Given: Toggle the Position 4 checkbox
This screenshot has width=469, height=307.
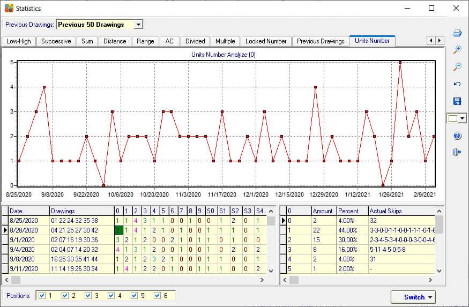Looking at the screenshot, I should [x=111, y=295].
